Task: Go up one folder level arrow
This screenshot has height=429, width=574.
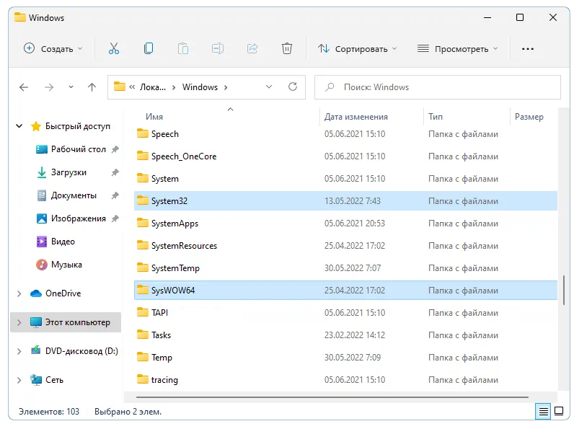Action: click(92, 87)
